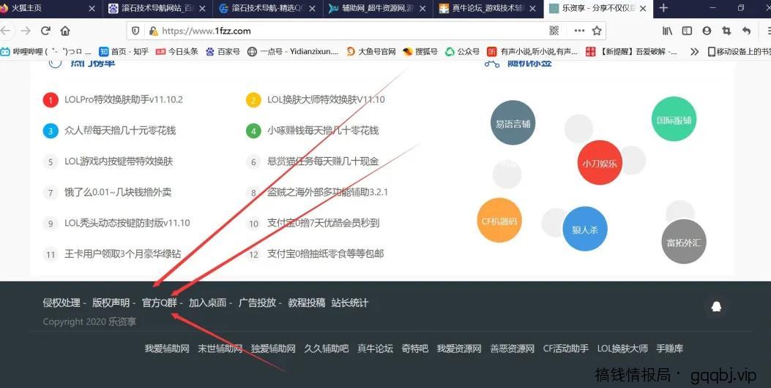Viewport: 771px width, 388px height.
Task: Click the blue 狼人杀 bubble
Action: coord(584,229)
